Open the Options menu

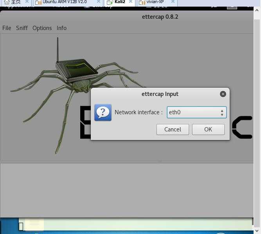(x=42, y=28)
